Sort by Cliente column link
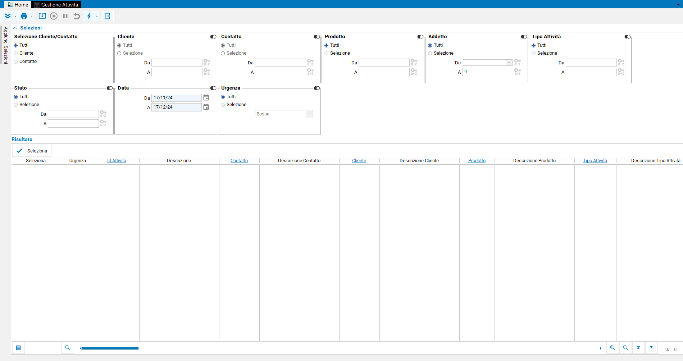This screenshot has height=361, width=683. 359,161
